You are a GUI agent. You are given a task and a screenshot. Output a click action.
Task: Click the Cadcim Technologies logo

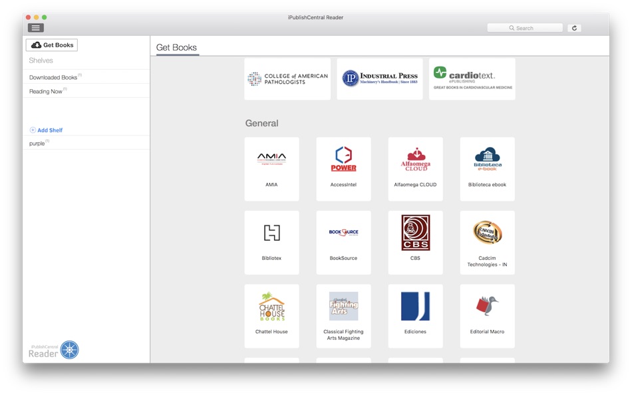(x=487, y=233)
